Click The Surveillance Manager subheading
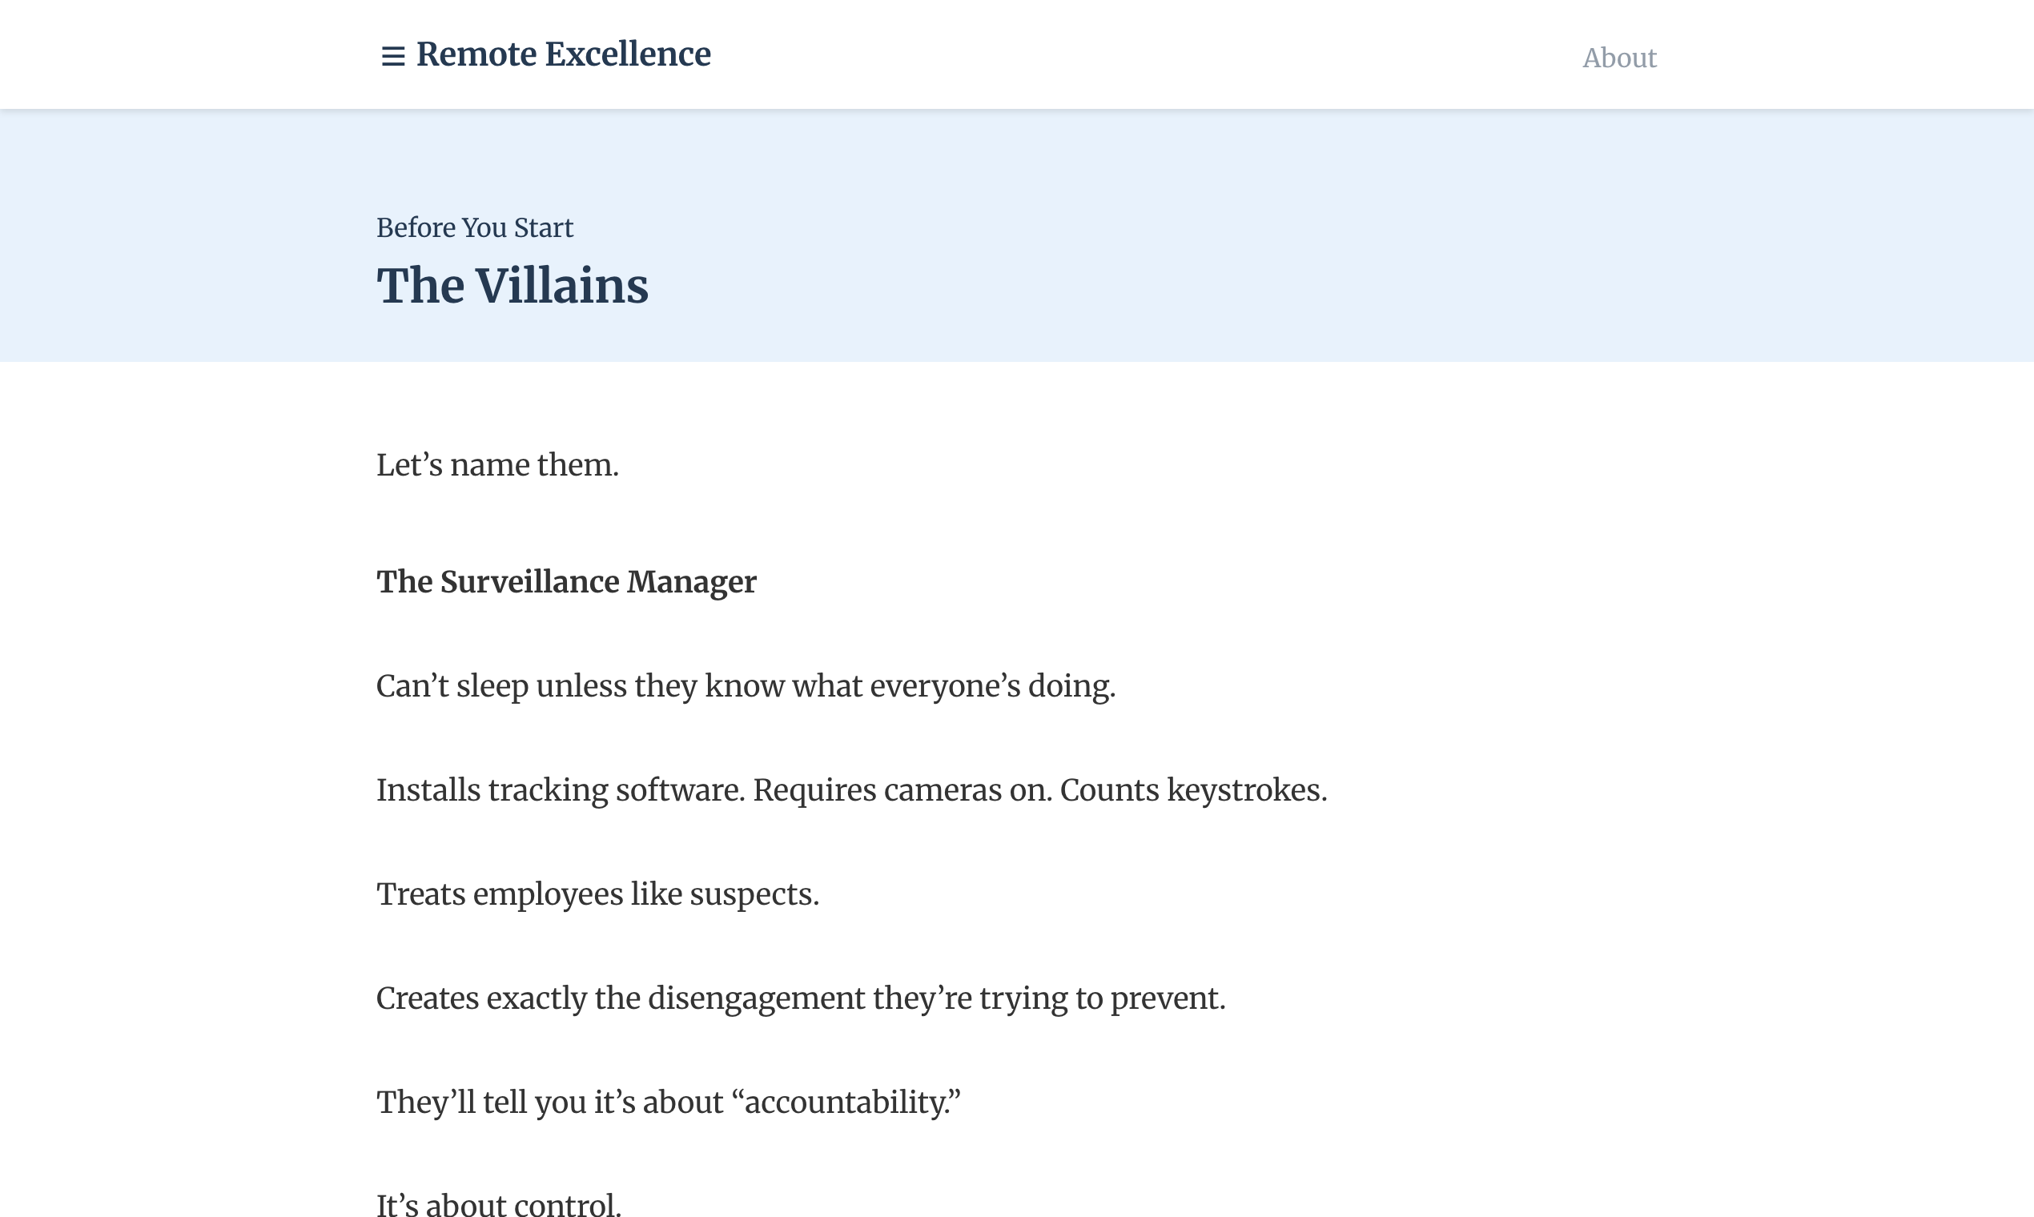2034x1217 pixels. point(566,582)
